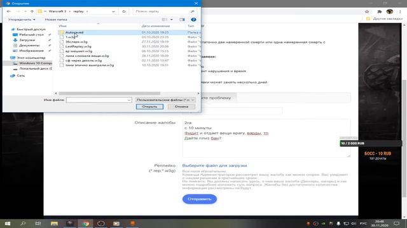
Task: Switch to Chrome in the taskbar
Action: [x=85, y=224]
